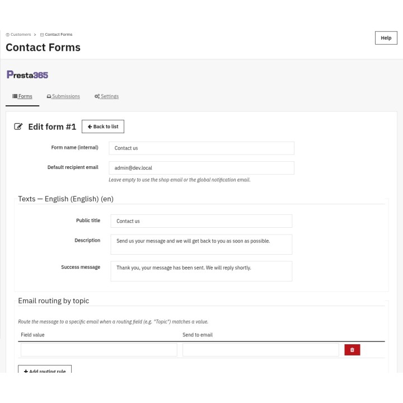Viewport: 403px width, 403px height.
Task: Click the Success message text area
Action: coord(201,271)
